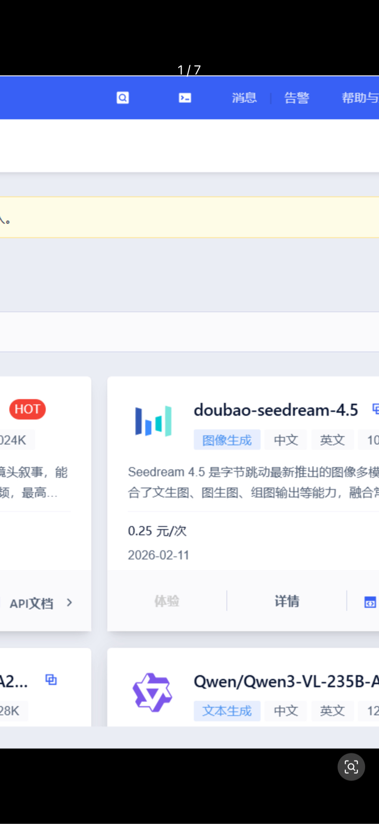Open the 消息 messages menu
The height and width of the screenshot is (824, 379).
pos(245,98)
